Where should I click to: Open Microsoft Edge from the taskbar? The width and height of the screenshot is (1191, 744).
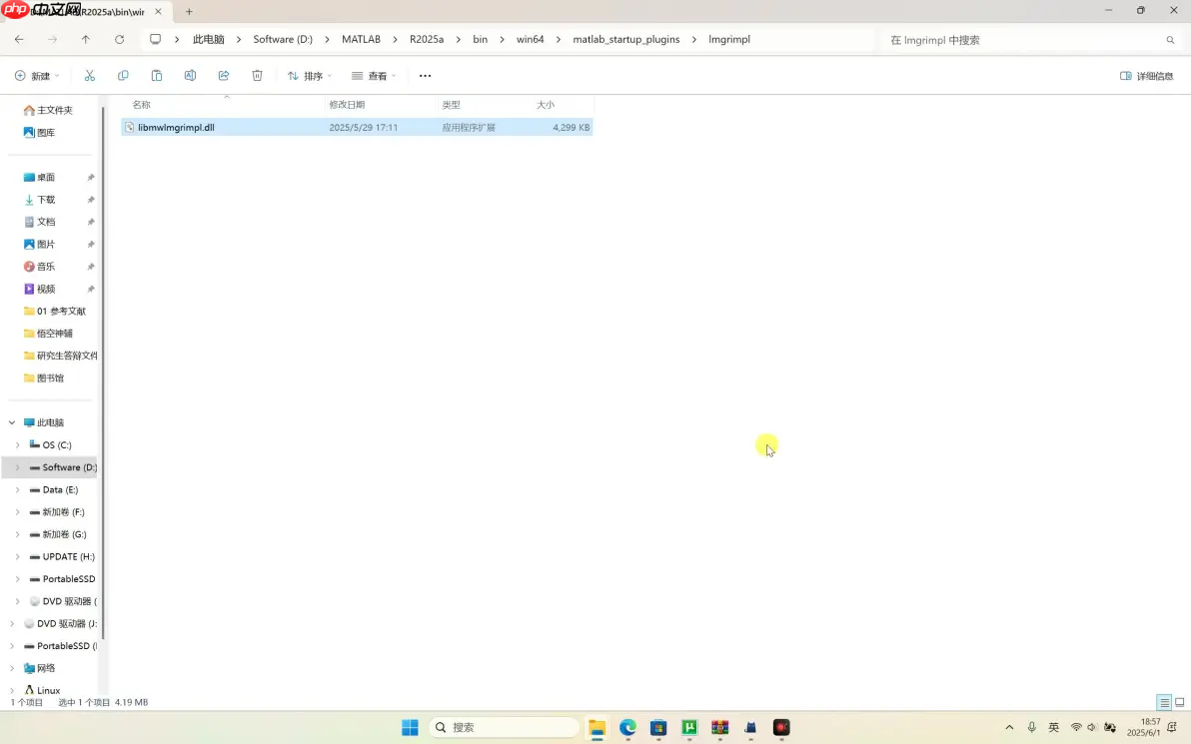coord(627,728)
